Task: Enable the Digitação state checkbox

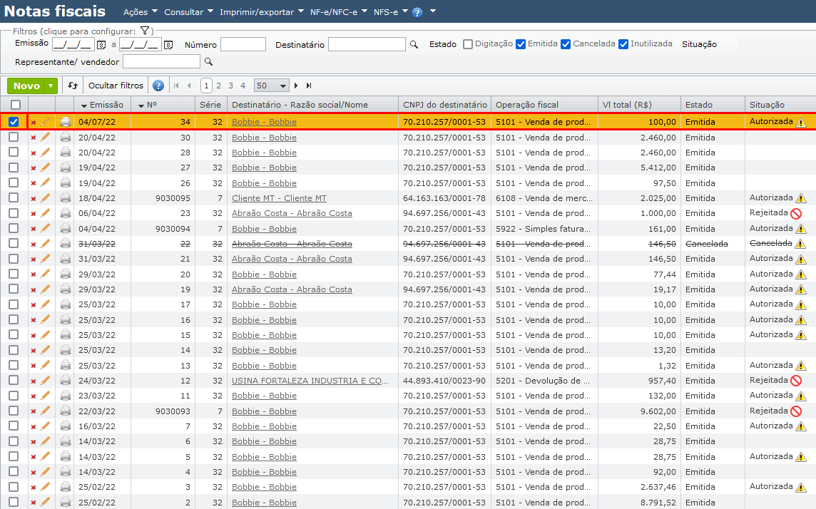Action: click(468, 44)
